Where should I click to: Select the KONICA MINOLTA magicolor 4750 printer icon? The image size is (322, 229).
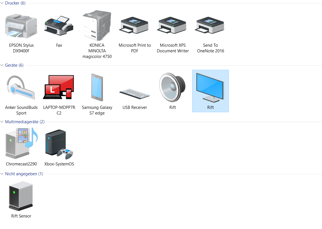click(97, 25)
